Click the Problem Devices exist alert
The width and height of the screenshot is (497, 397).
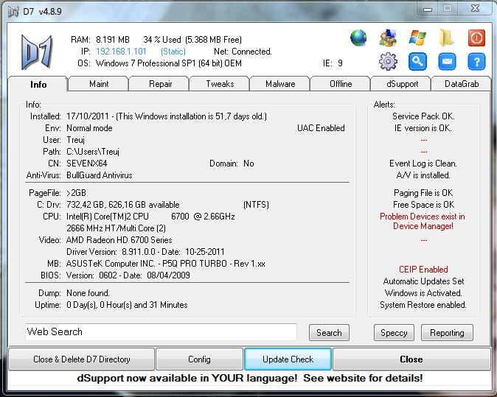pos(423,221)
